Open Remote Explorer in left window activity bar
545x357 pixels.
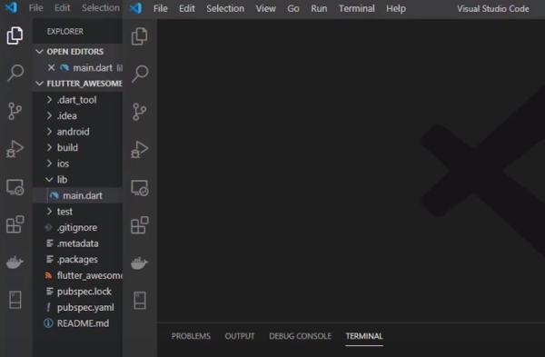tap(15, 187)
